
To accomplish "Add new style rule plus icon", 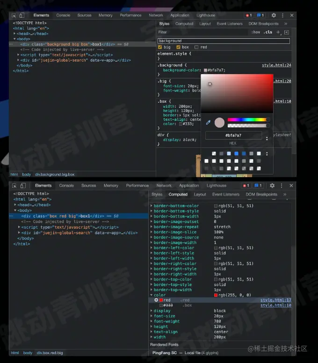I will (278, 32).
